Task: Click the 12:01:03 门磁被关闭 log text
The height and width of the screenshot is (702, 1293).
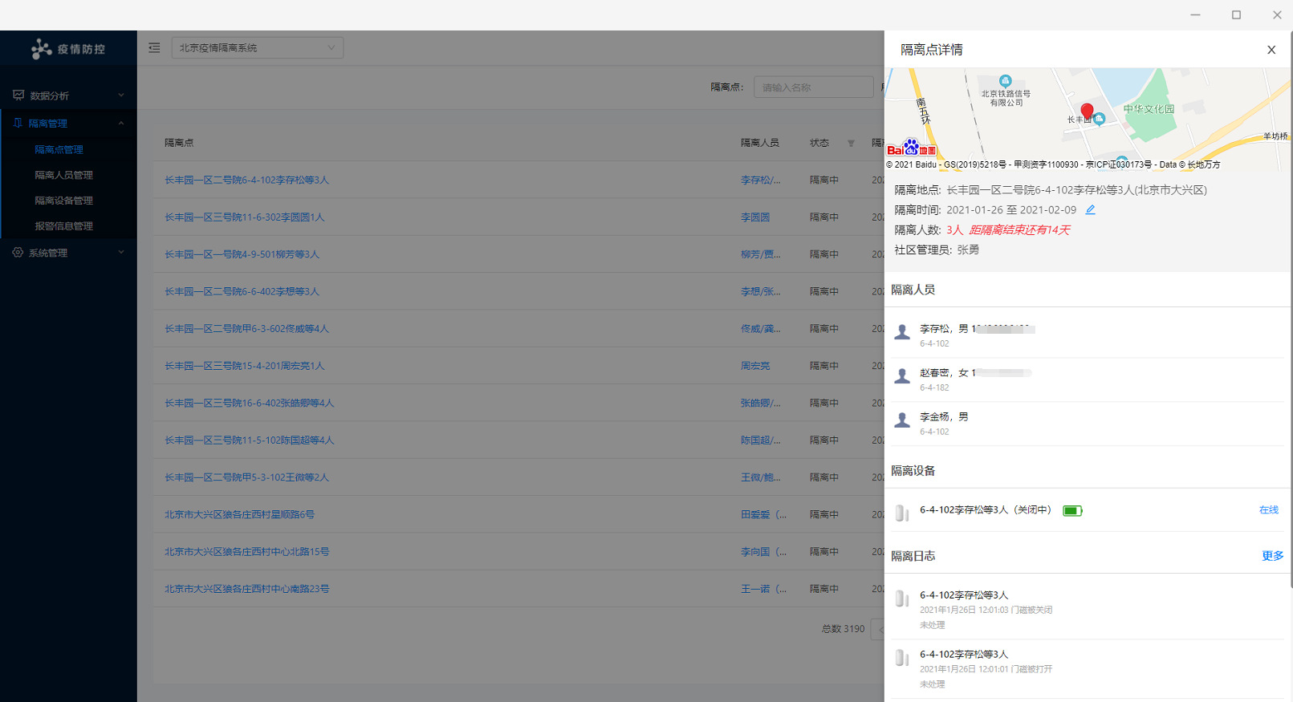Action: (986, 611)
